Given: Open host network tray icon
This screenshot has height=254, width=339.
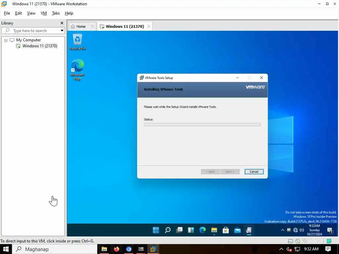Looking at the screenshot, I should click(x=297, y=249).
